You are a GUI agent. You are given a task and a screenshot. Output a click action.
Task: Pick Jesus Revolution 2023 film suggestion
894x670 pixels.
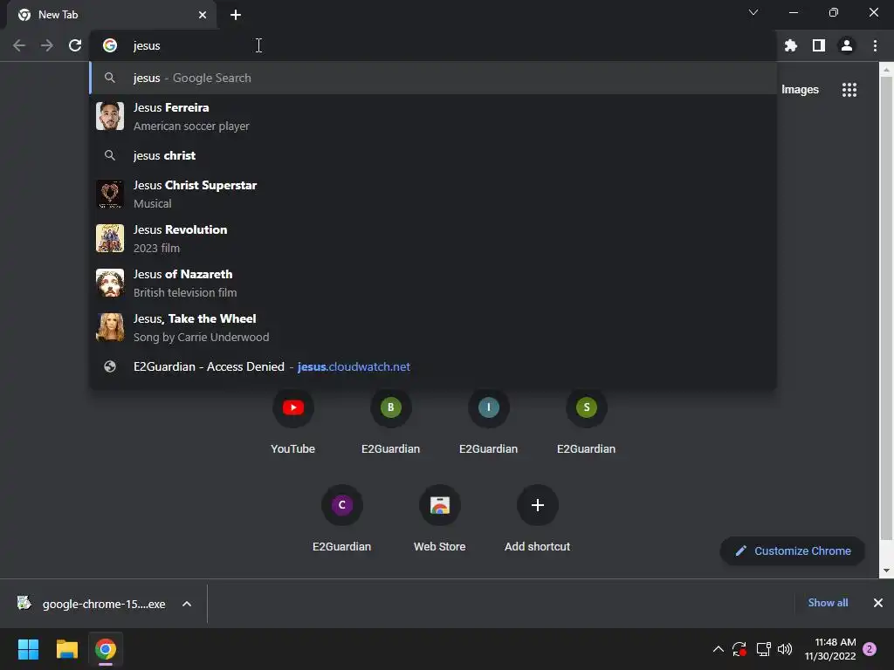[x=433, y=239]
